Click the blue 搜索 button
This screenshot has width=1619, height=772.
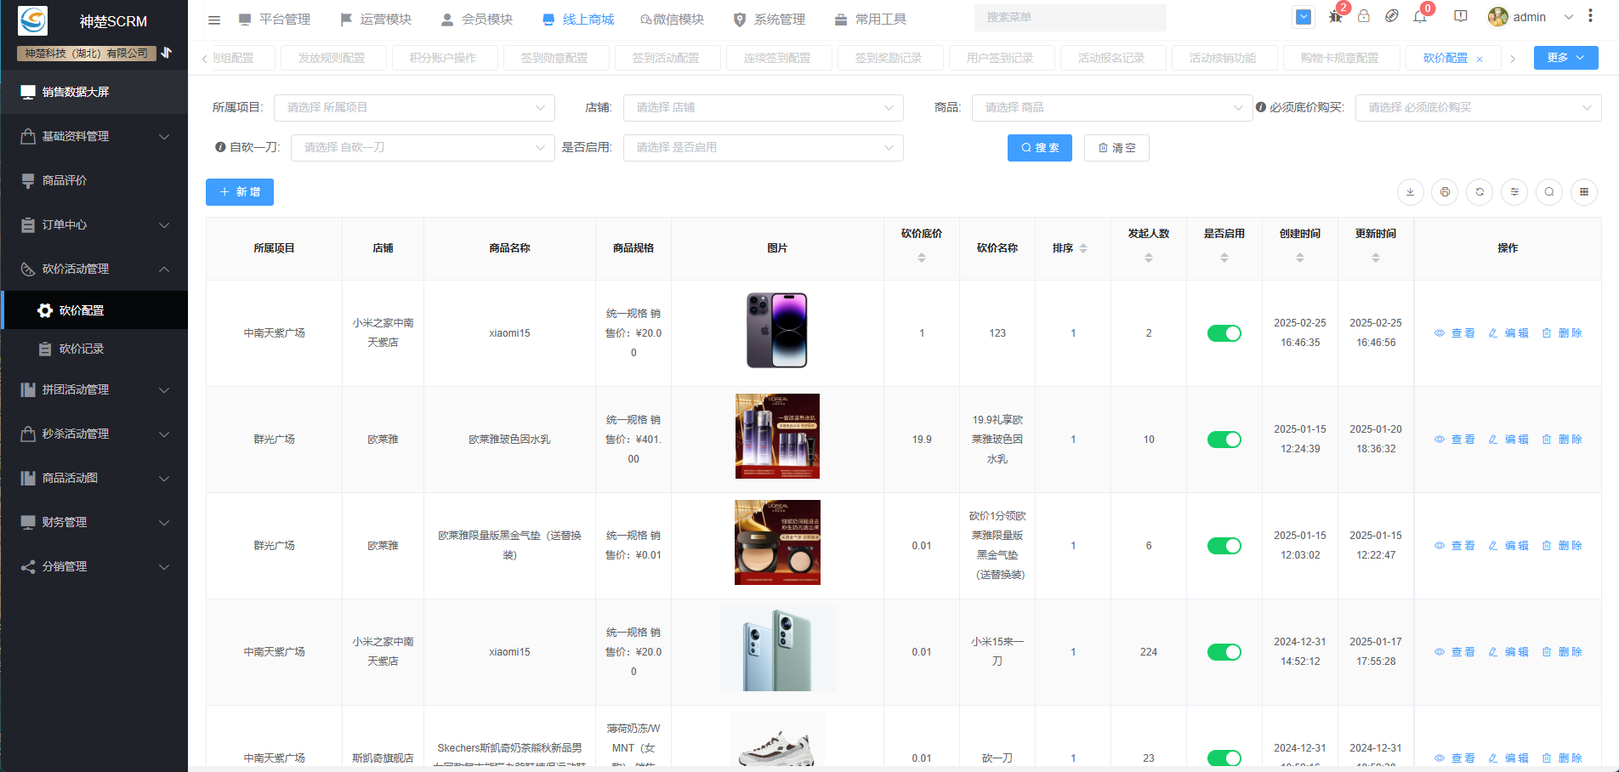1040,148
